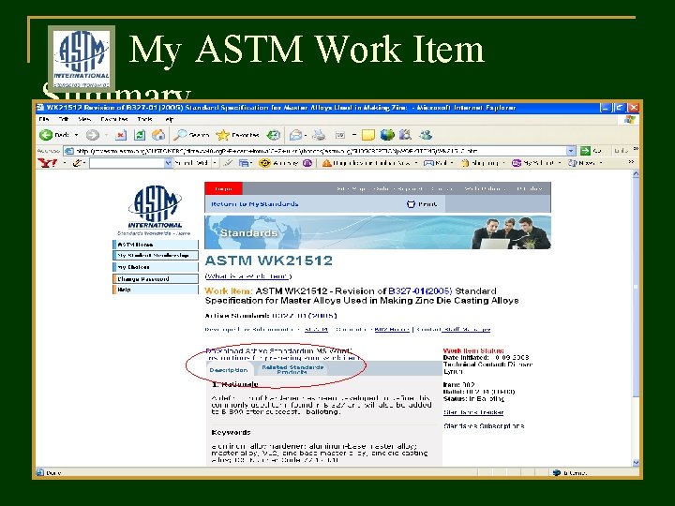Click the Yahoo! Y! logo icon
This screenshot has width=675, height=506.
click(48, 163)
